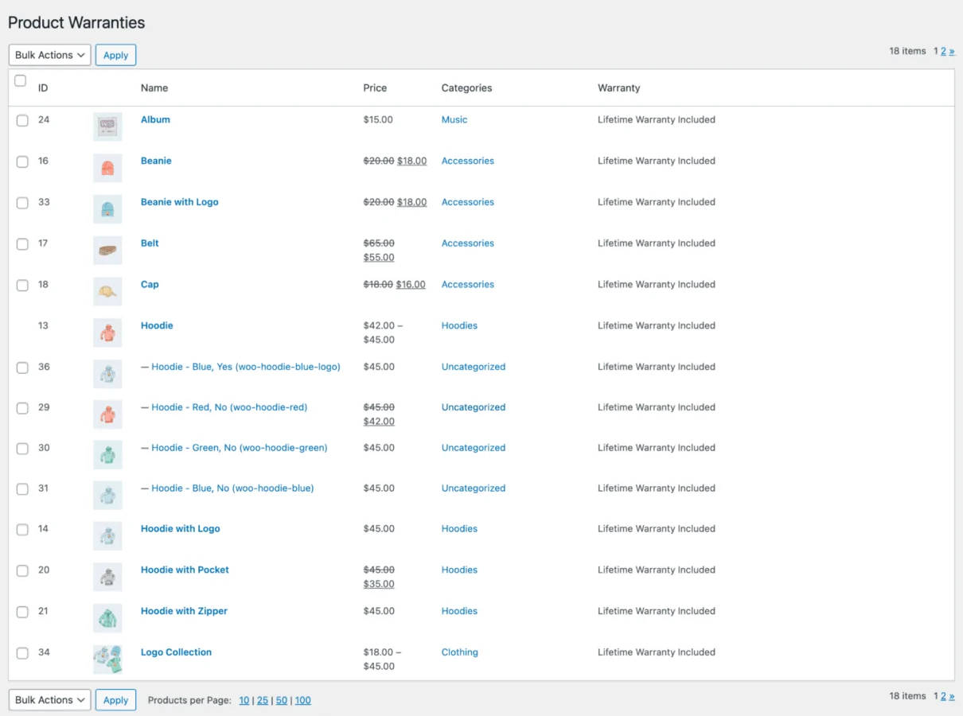
Task: Click the Hoodie (ID 13) thumbnail
Action: 107,333
